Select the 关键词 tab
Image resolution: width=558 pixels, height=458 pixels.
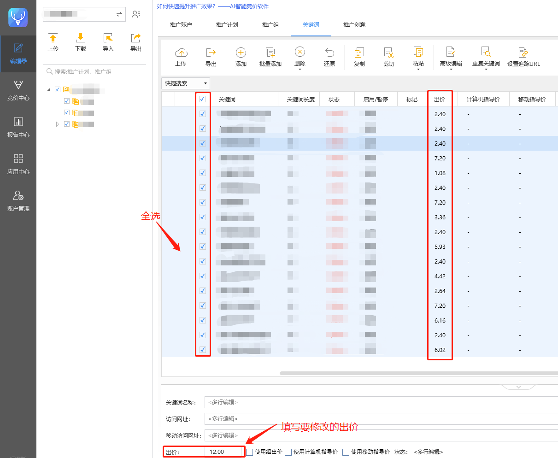pyautogui.click(x=311, y=25)
